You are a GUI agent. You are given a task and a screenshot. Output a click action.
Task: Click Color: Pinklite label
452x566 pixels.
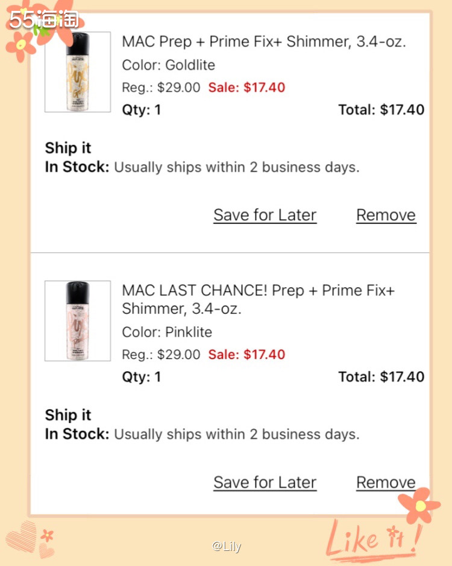click(167, 332)
